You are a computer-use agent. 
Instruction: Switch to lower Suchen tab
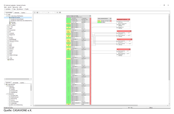point(22,83)
